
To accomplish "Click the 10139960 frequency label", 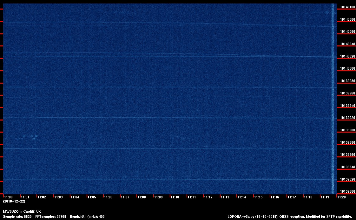I will pyautogui.click(x=347, y=93).
